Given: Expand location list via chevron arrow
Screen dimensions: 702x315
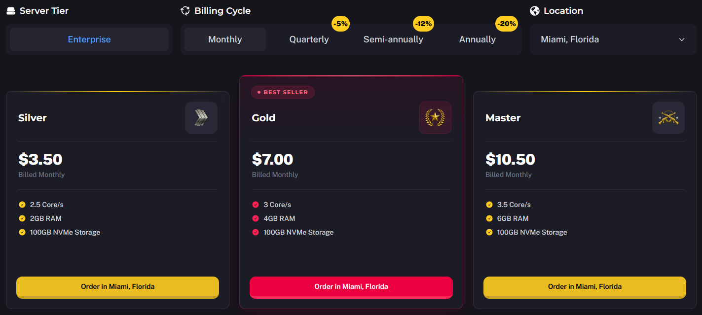Looking at the screenshot, I should 682,39.
